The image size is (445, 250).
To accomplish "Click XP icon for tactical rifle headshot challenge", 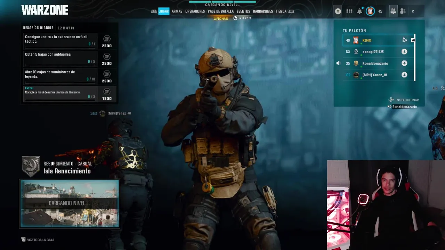I will tap(107, 39).
